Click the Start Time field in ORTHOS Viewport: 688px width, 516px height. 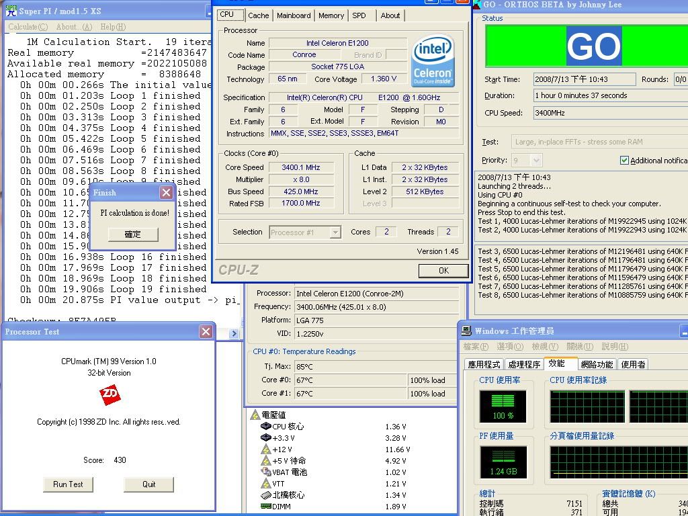click(585, 79)
